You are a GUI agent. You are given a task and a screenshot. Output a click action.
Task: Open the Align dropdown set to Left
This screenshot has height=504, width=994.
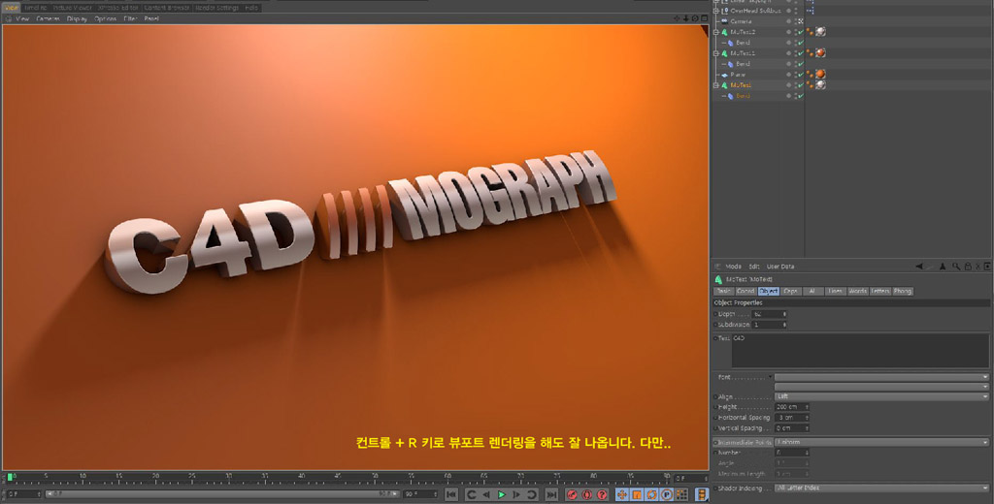point(881,396)
